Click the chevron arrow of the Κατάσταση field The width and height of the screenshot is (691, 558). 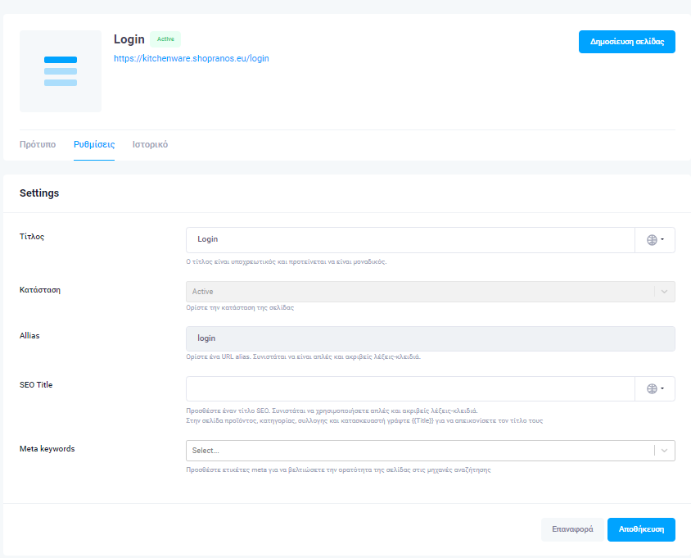665,292
